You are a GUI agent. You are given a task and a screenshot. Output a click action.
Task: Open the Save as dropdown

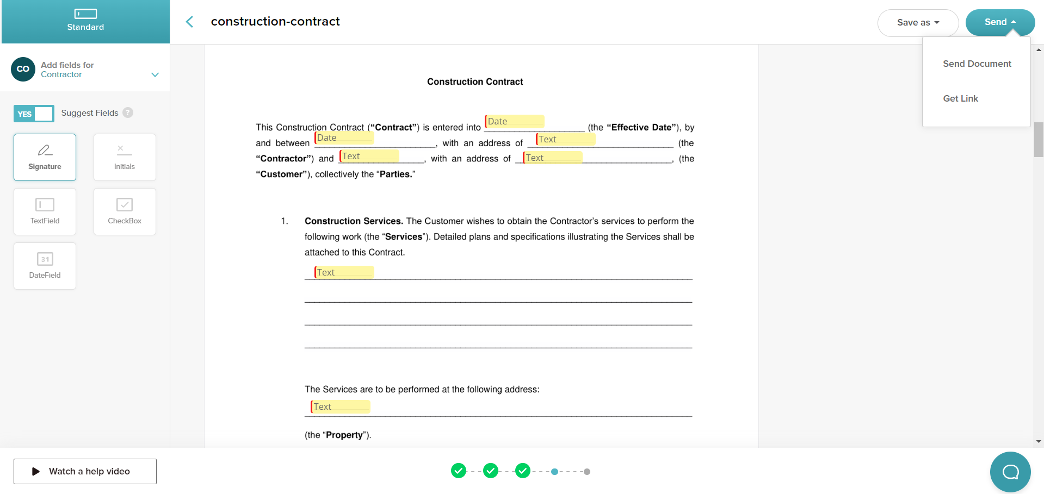(918, 23)
